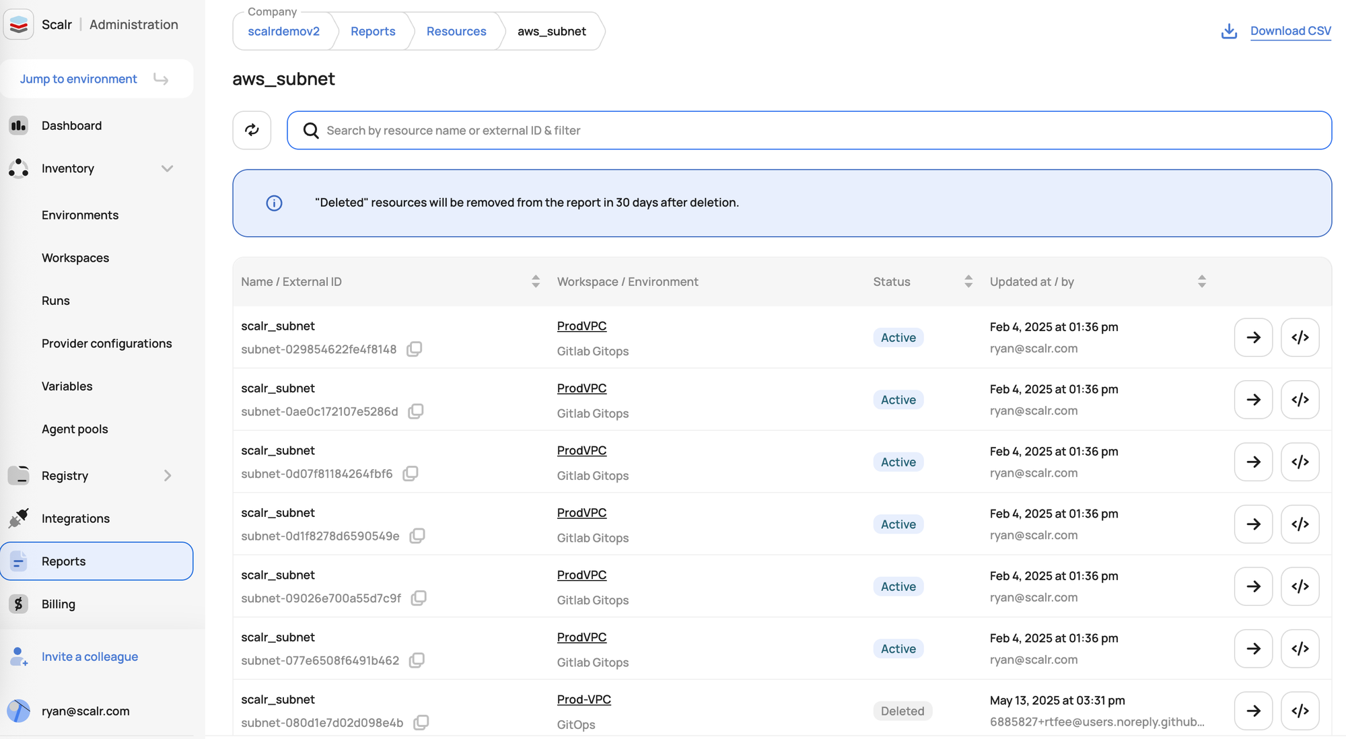Click Active badge for subnet-0d07f81184264fbf6
Viewport: 1346px width, 739px height.
(898, 462)
